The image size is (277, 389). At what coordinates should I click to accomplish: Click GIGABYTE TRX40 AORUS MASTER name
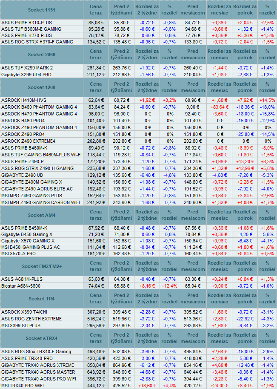(x=38, y=372)
